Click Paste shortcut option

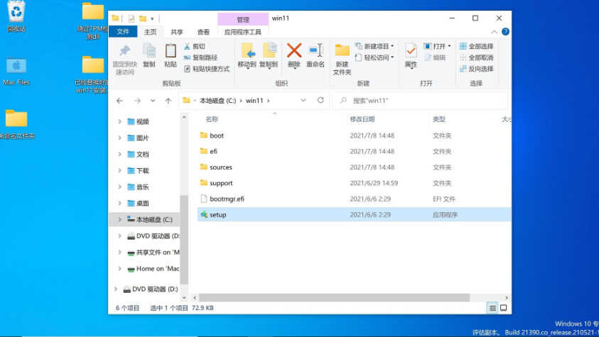pyautogui.click(x=207, y=69)
